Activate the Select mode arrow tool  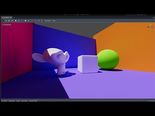coord(3,21)
